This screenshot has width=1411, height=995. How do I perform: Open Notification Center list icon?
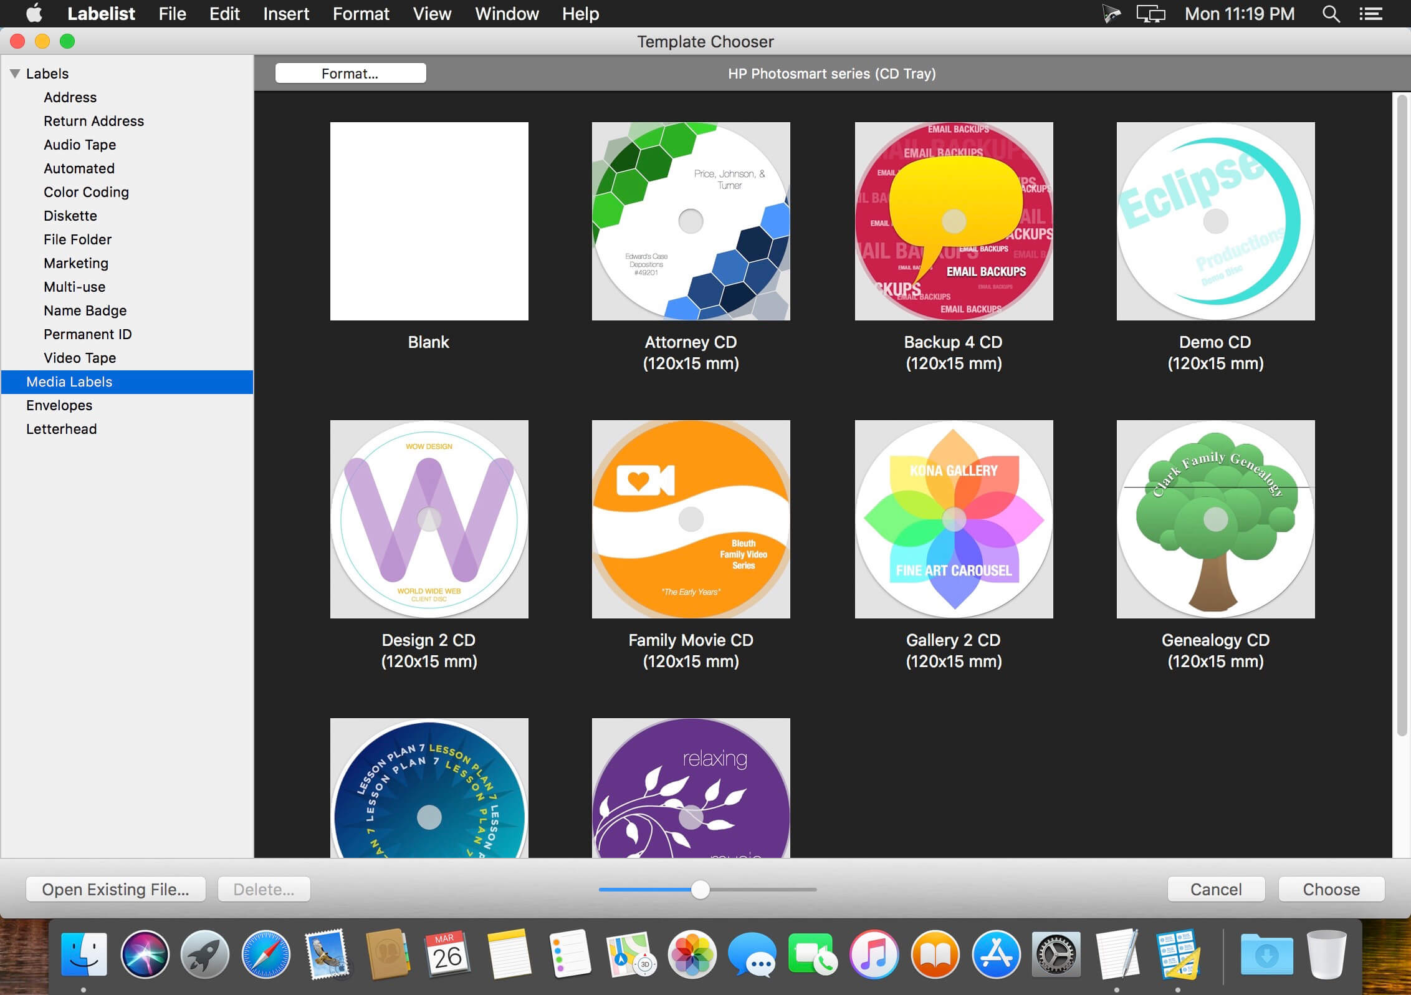tap(1371, 14)
